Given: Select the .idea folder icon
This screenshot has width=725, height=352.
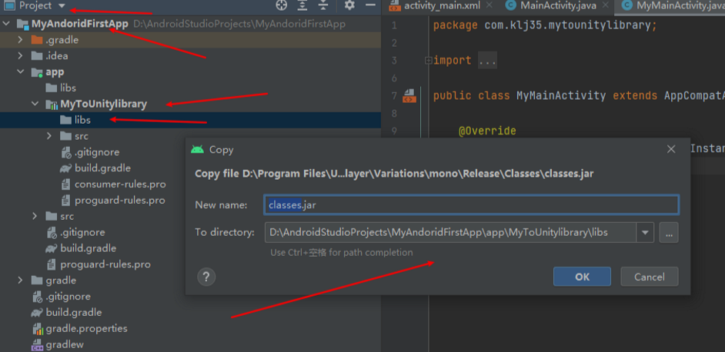Looking at the screenshot, I should 36,56.
